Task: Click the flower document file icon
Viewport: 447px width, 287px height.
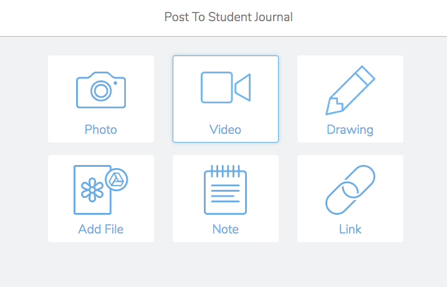Action: [93, 190]
